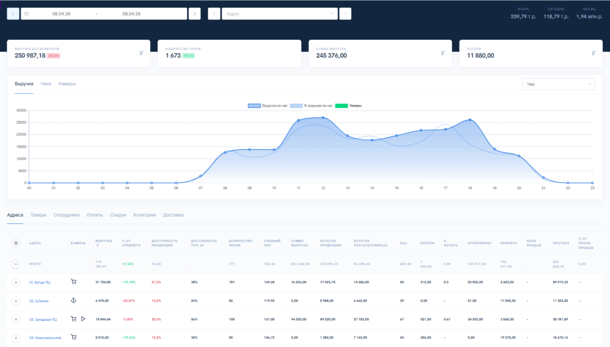
Task: Go to previous date with left arrow
Action: [x=13, y=14]
